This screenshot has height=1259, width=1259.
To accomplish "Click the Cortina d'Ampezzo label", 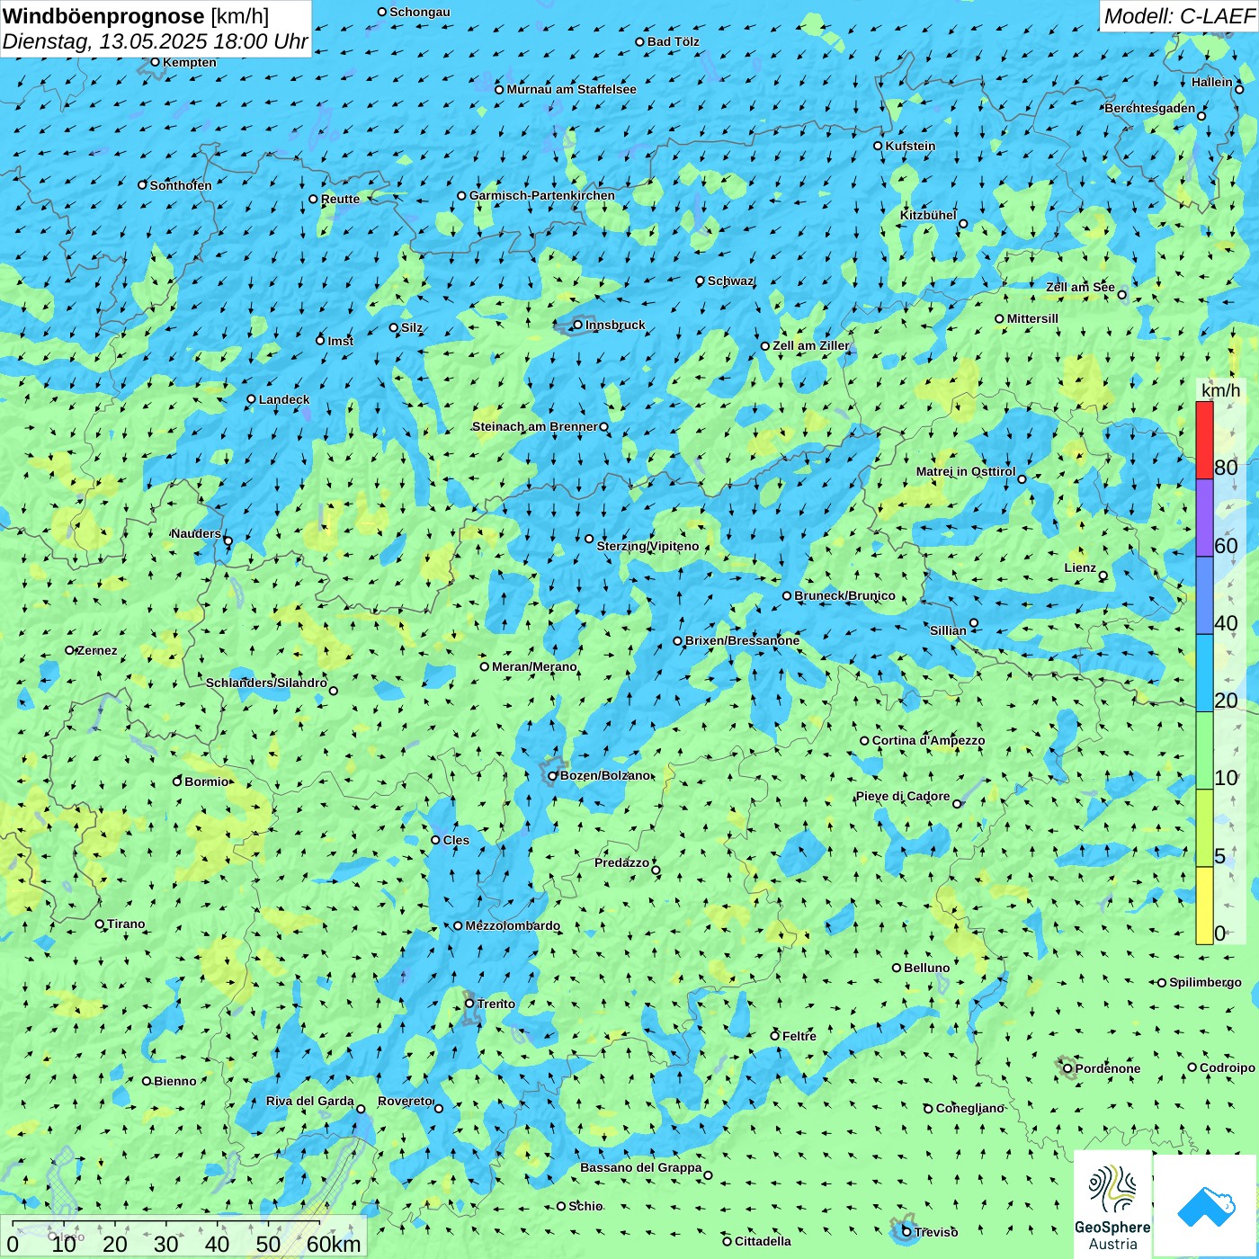I will 928,740.
